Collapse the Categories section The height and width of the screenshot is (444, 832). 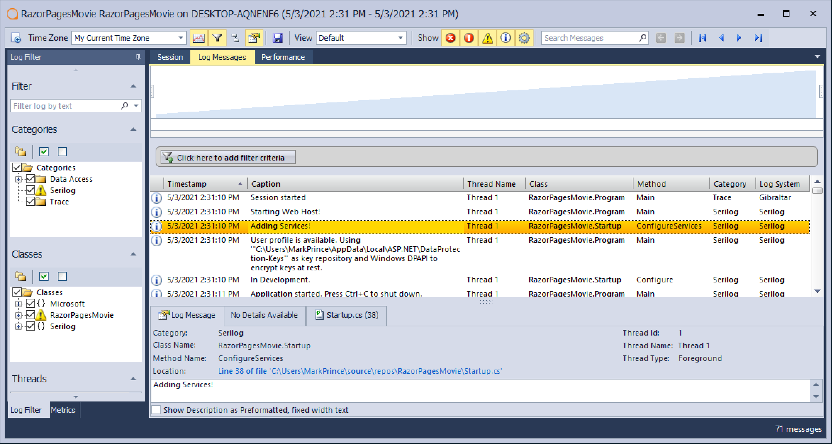(x=133, y=129)
